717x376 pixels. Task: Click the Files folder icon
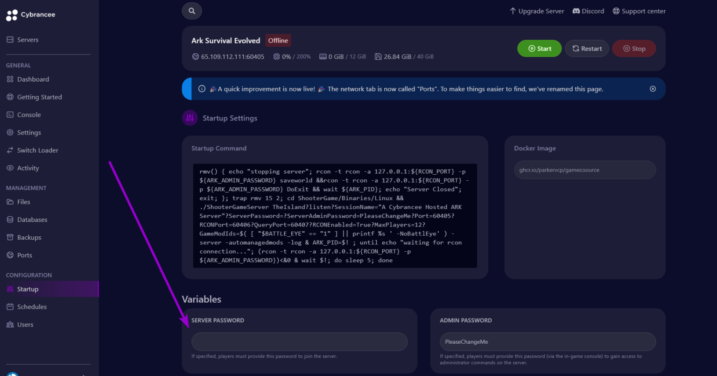coord(10,202)
